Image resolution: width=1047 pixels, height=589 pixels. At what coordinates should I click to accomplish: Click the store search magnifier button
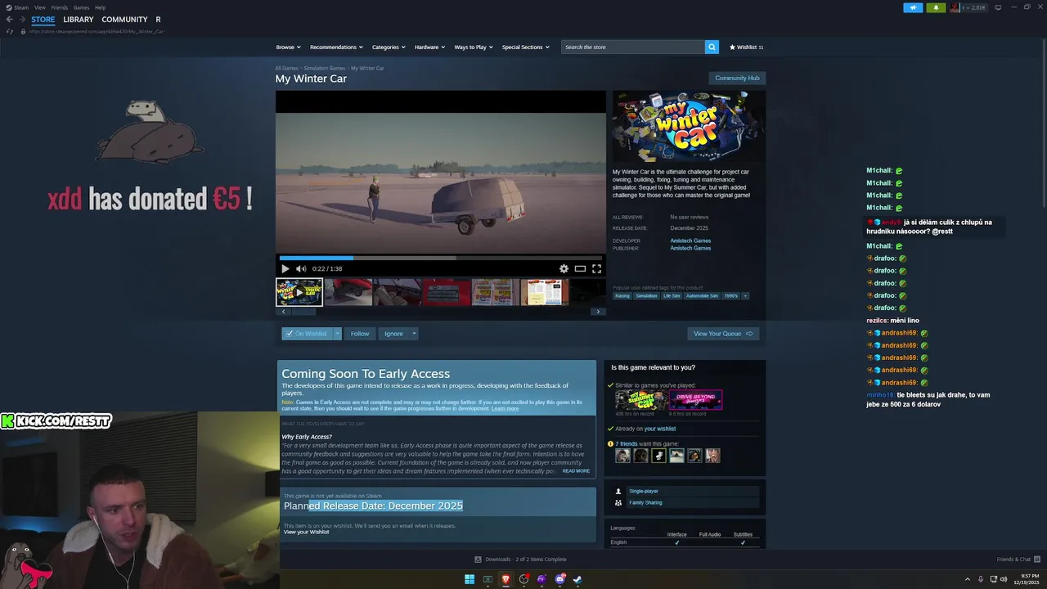click(x=712, y=47)
